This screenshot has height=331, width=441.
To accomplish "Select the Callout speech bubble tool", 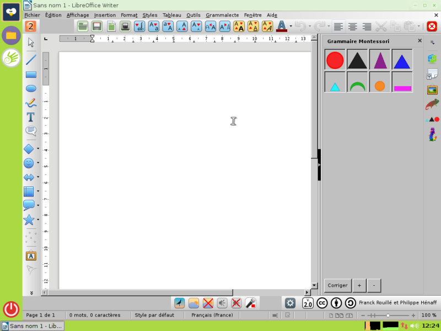I will [31, 131].
